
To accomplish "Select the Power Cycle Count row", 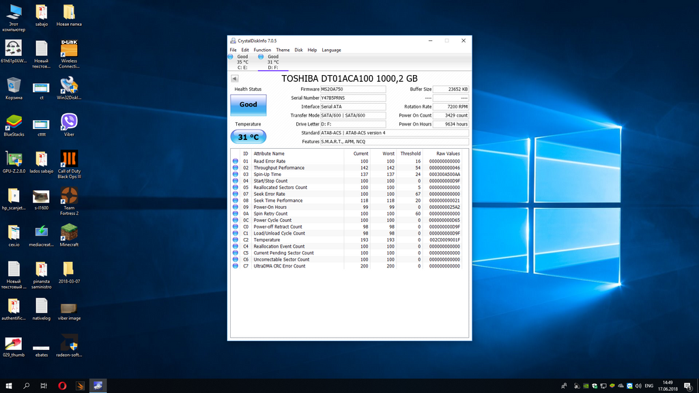I will pos(346,220).
